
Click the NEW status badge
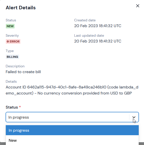10,26
